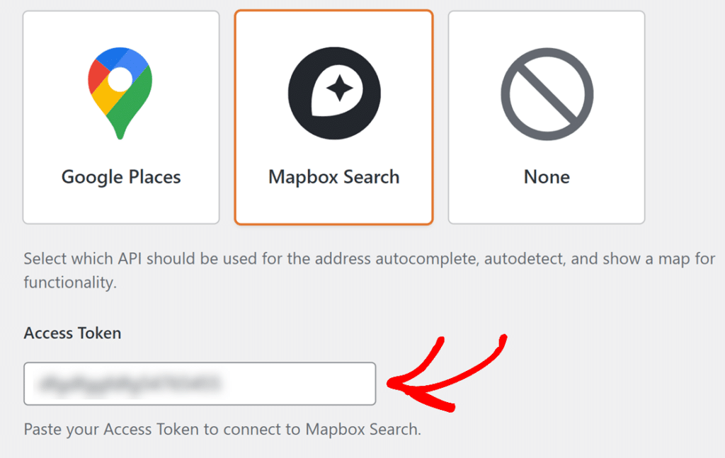The height and width of the screenshot is (458, 725).
Task: Click the Access Token heading
Action: 72,333
